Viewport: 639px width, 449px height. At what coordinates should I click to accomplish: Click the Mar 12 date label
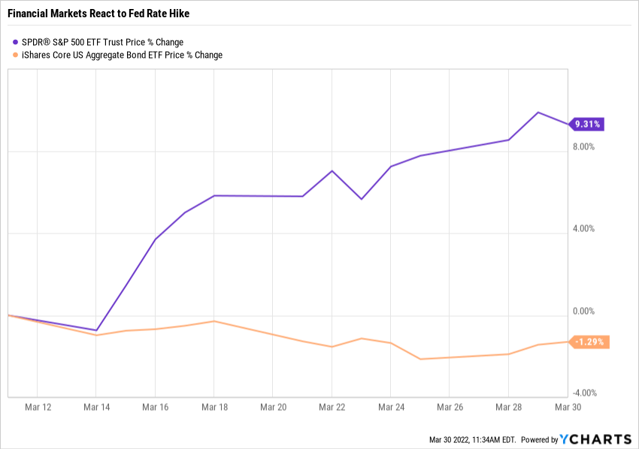38,407
